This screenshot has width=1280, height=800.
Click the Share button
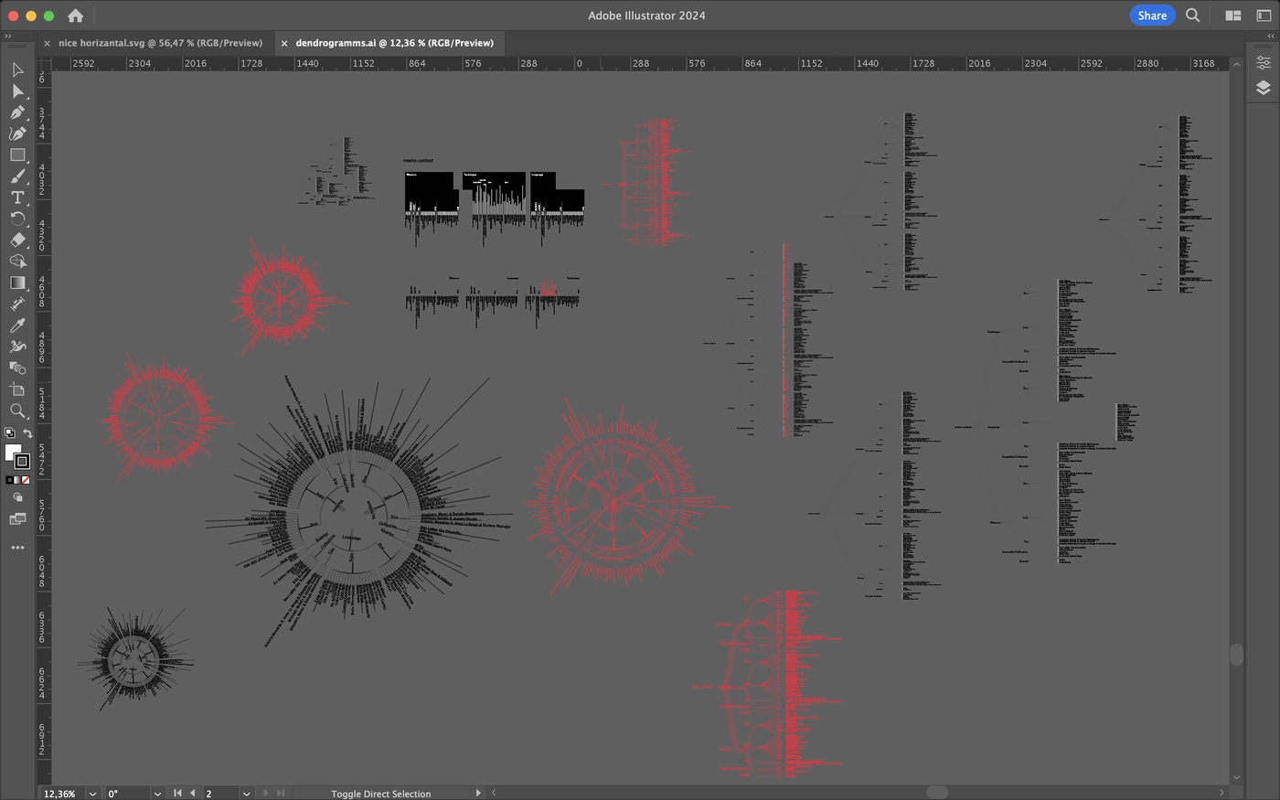pos(1151,16)
